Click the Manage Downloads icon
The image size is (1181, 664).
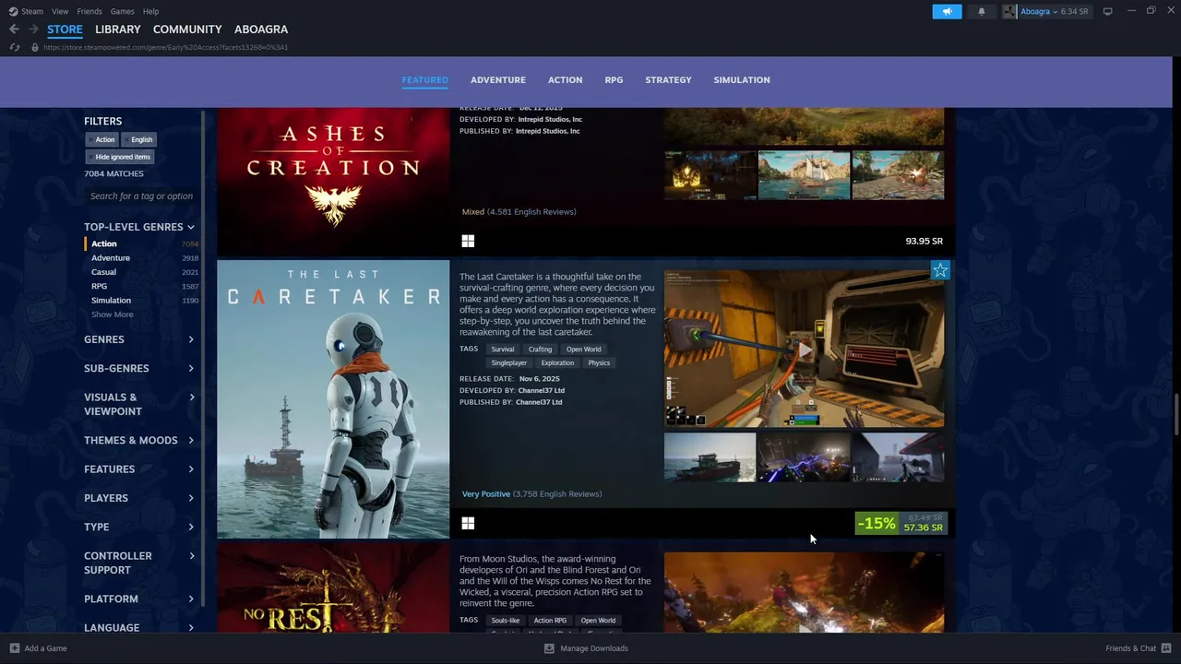(x=549, y=648)
